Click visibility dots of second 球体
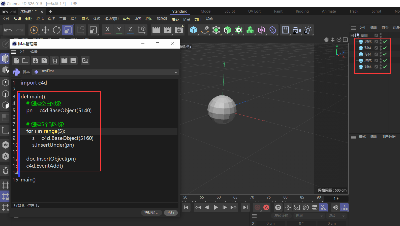 pos(381,48)
